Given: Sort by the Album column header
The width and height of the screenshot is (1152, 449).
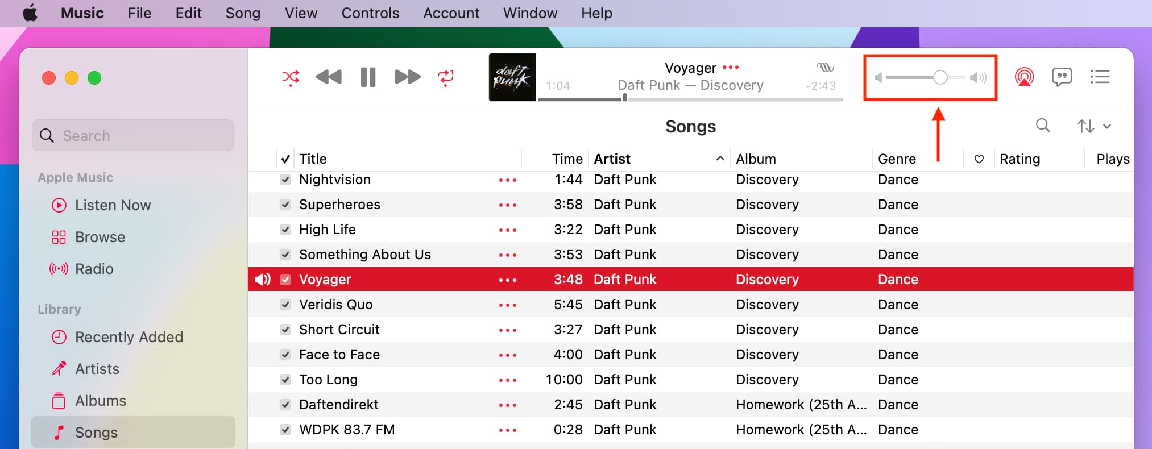Looking at the screenshot, I should 801,159.
